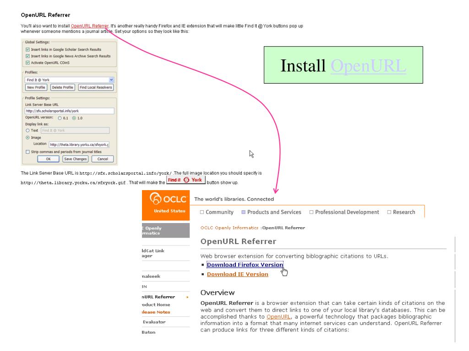Image resolution: width=469 pixels, height=351 pixels.
Task: Click the Evaluator sidebar item
Action: [x=154, y=322]
